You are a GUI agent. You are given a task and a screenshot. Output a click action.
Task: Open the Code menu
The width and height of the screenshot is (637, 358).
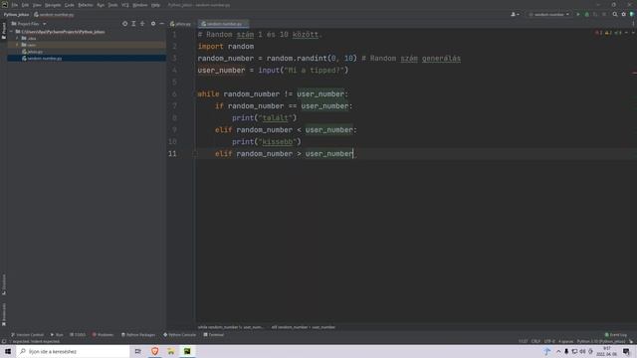[x=70, y=5]
